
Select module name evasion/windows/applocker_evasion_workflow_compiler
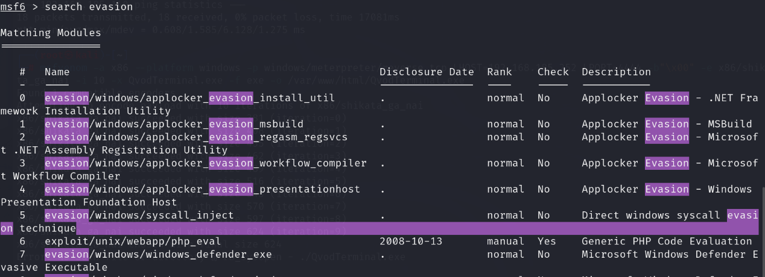[206, 163]
